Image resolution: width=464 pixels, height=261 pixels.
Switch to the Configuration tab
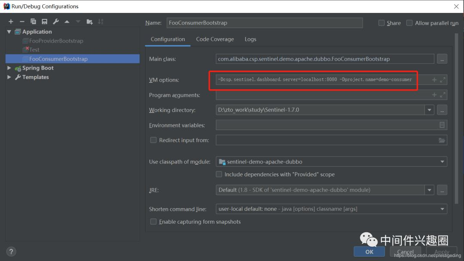168,39
